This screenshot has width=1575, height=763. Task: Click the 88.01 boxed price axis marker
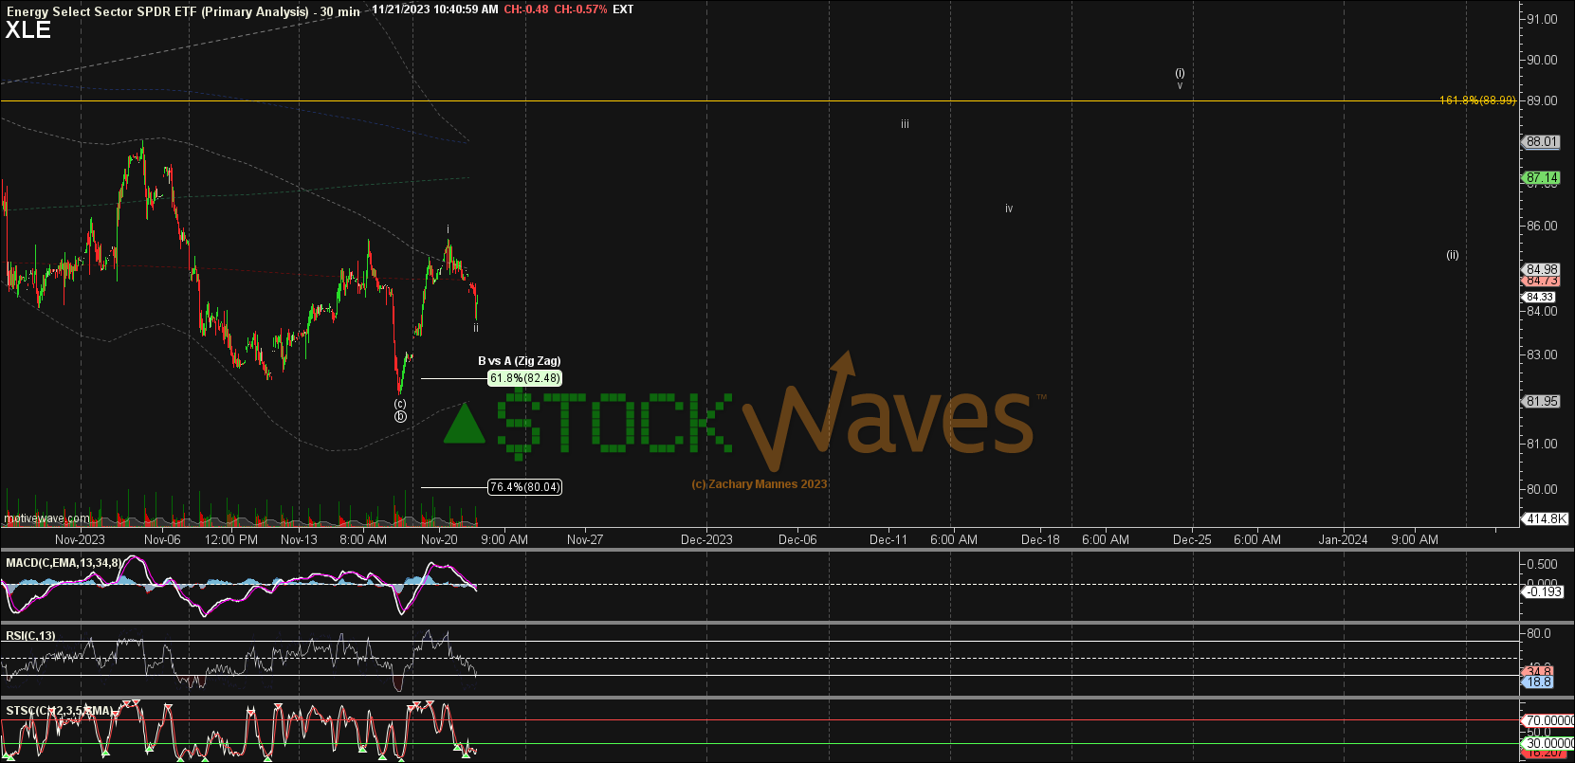tap(1542, 142)
